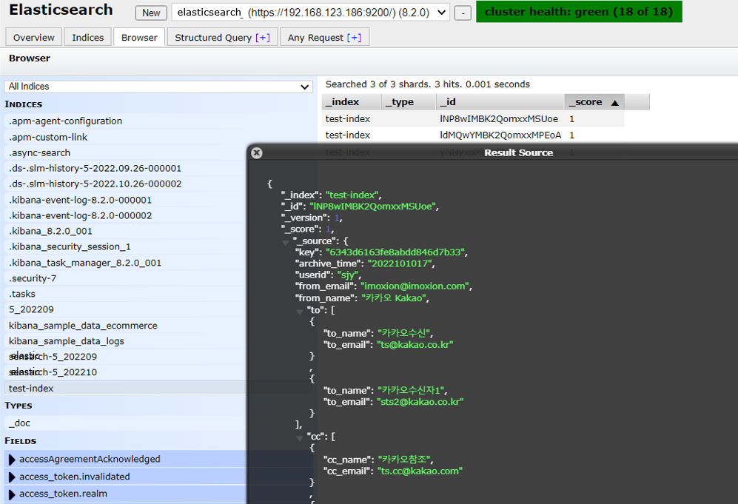Click the [+] next to Structured Query
The width and height of the screenshot is (738, 504).
coord(263,38)
